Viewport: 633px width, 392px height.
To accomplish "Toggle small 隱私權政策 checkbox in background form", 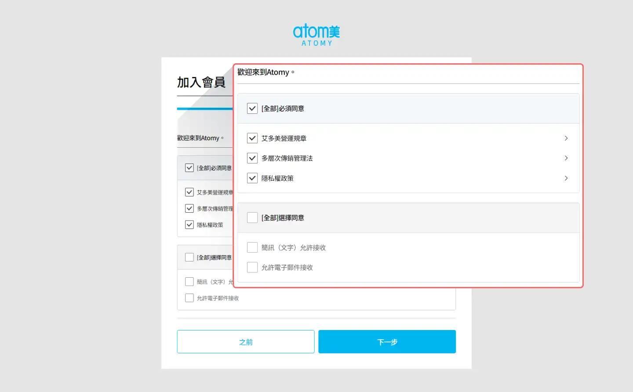I will tap(189, 225).
